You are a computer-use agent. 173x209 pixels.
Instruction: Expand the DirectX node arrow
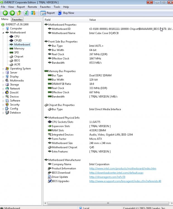3,93
